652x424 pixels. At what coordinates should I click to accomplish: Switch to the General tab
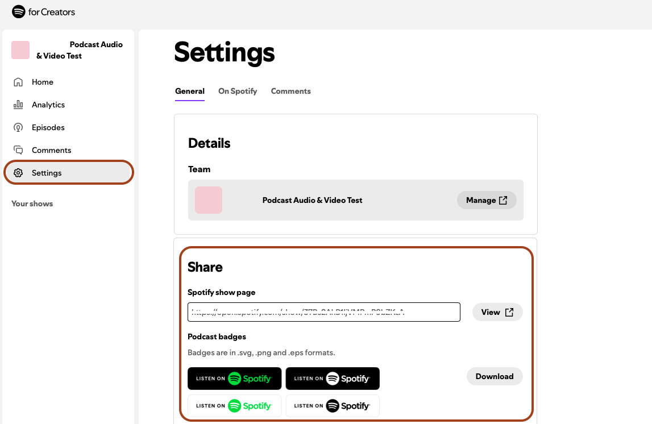pyautogui.click(x=190, y=91)
